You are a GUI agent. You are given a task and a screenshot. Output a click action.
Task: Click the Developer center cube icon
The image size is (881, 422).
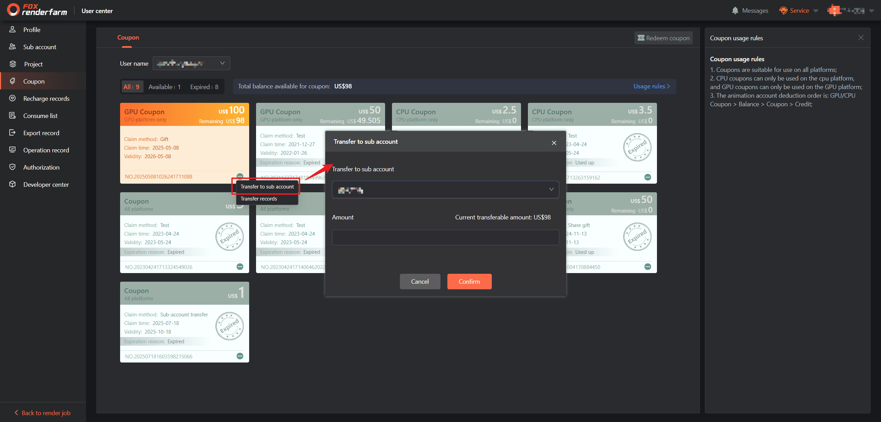12,184
